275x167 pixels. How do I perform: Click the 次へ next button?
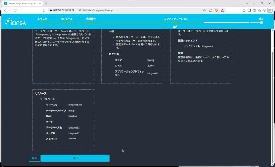click(75, 158)
